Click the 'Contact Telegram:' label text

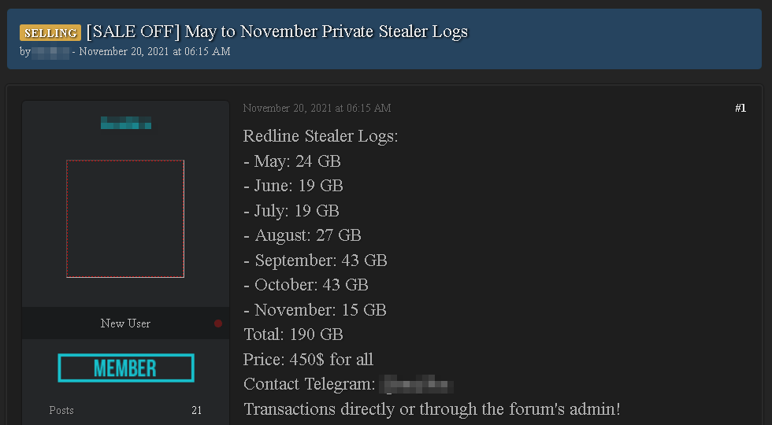[x=309, y=384]
